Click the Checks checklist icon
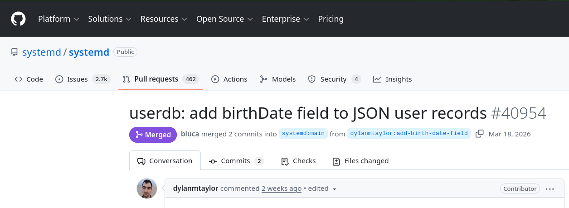Screen dimensions: 569x208 (x=285, y=161)
